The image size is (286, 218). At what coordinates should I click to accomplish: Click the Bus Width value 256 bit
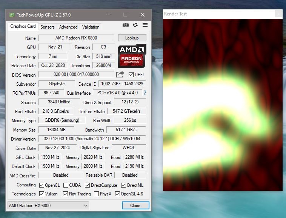(130, 120)
